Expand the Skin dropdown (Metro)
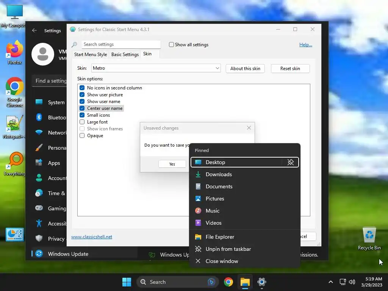388x291 pixels. (156, 68)
